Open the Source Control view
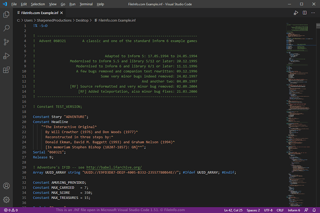The image size is (320, 213). tap(6, 42)
